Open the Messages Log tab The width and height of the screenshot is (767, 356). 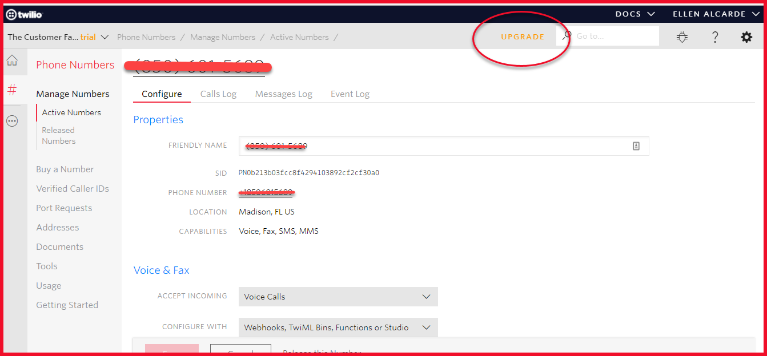point(284,94)
